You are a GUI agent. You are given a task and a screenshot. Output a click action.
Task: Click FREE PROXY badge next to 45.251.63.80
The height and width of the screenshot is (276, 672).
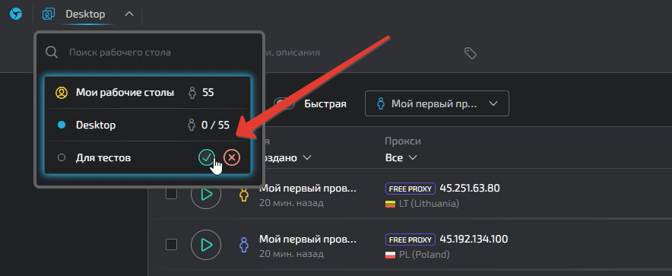410,189
